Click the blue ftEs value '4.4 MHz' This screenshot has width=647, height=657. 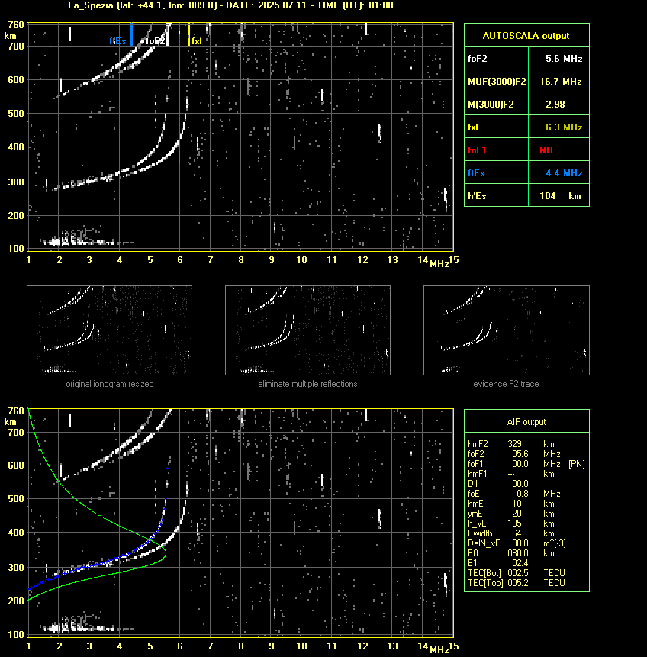564,173
